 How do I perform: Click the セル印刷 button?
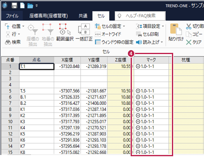(147, 34)
